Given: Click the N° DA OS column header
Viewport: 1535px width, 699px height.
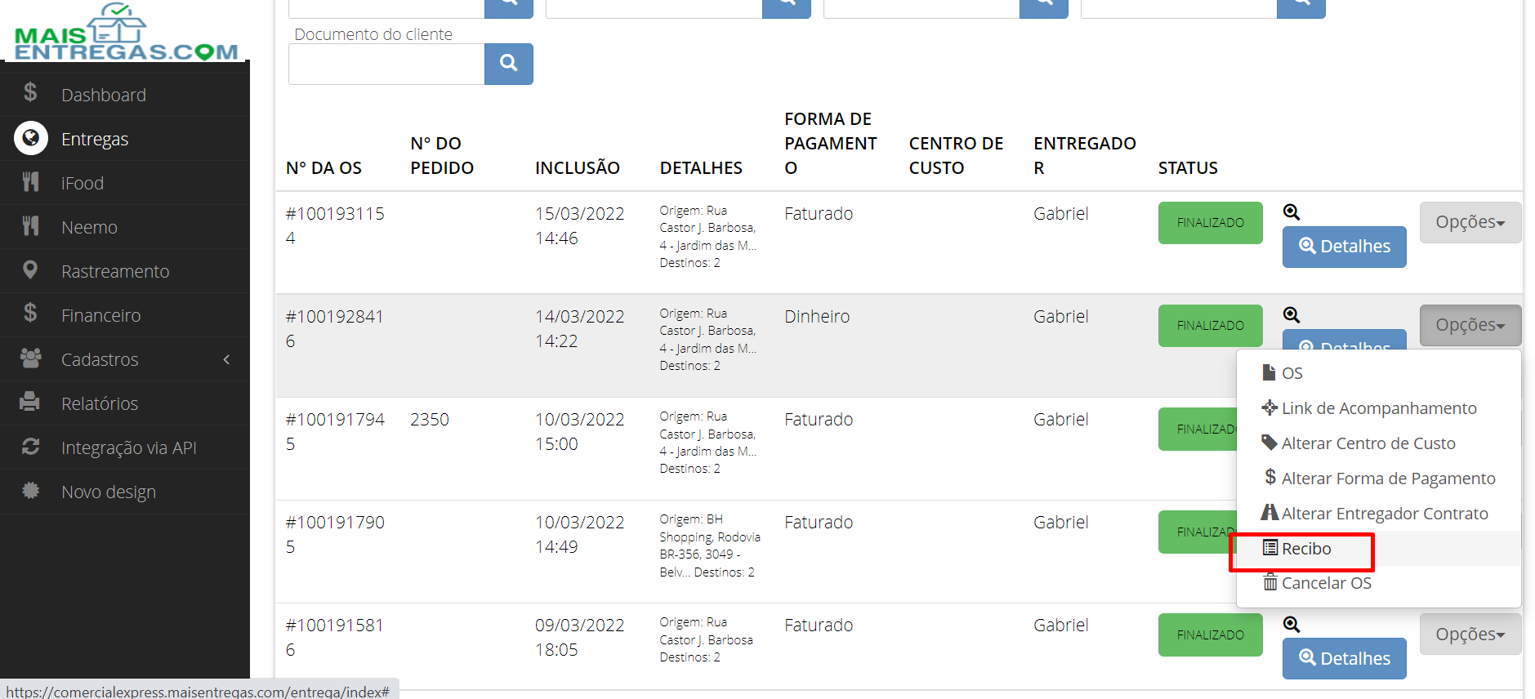Looking at the screenshot, I should [324, 168].
